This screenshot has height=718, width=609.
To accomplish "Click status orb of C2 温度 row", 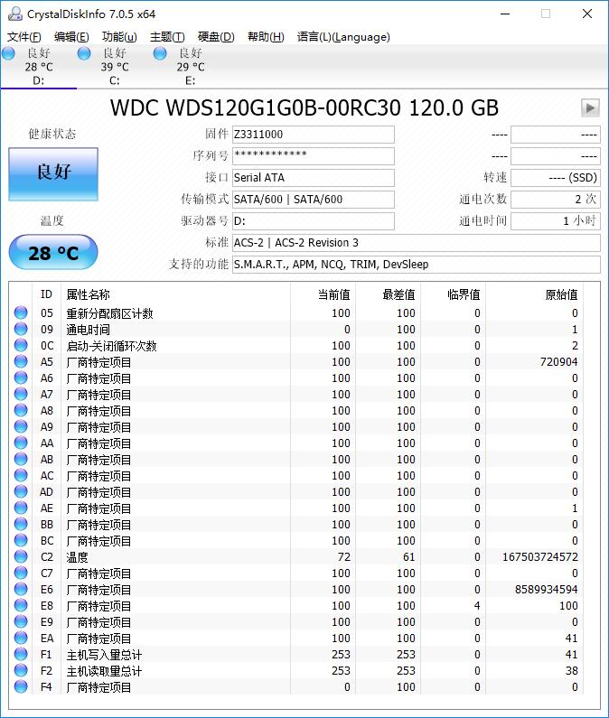I will pyautogui.click(x=21, y=556).
